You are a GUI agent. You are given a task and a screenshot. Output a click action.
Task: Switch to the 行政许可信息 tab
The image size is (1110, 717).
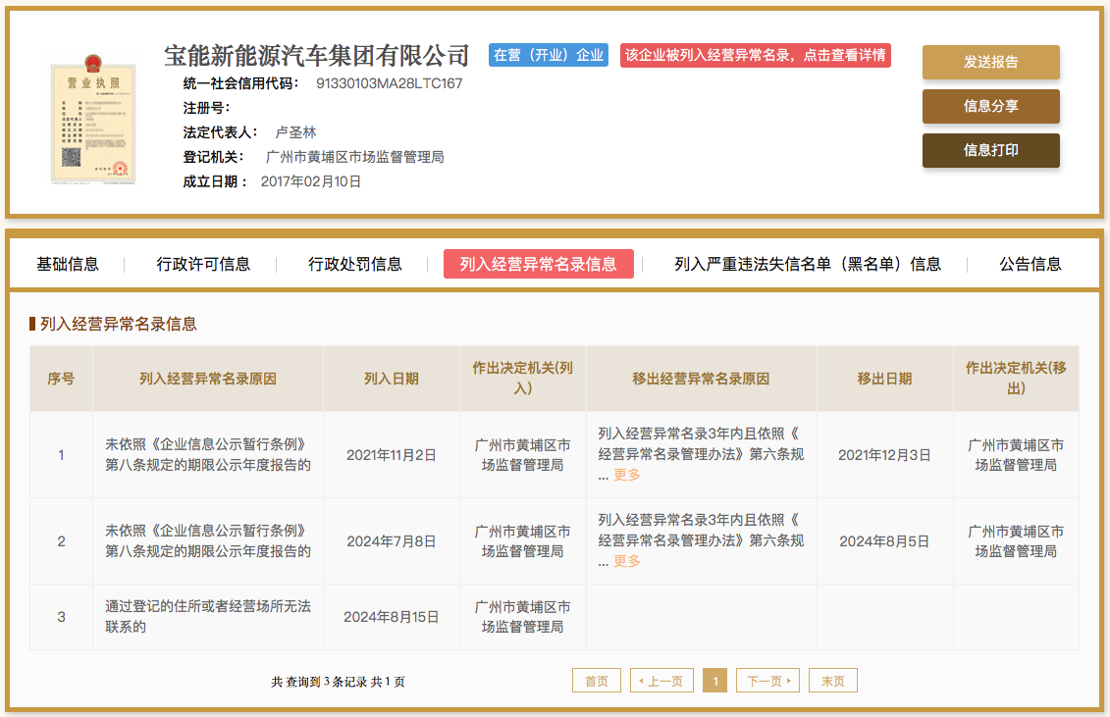[203, 264]
